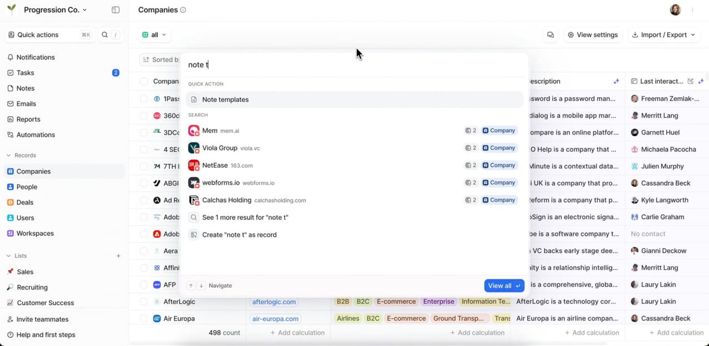
Task: Click the navigate down arrow key icon
Action: 201,286
